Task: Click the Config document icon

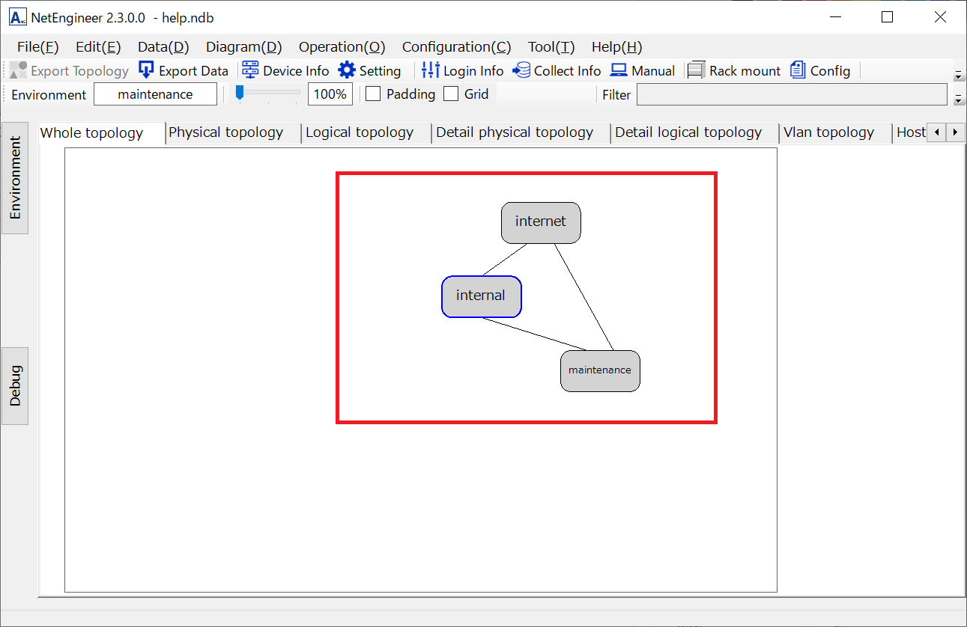Action: point(798,70)
